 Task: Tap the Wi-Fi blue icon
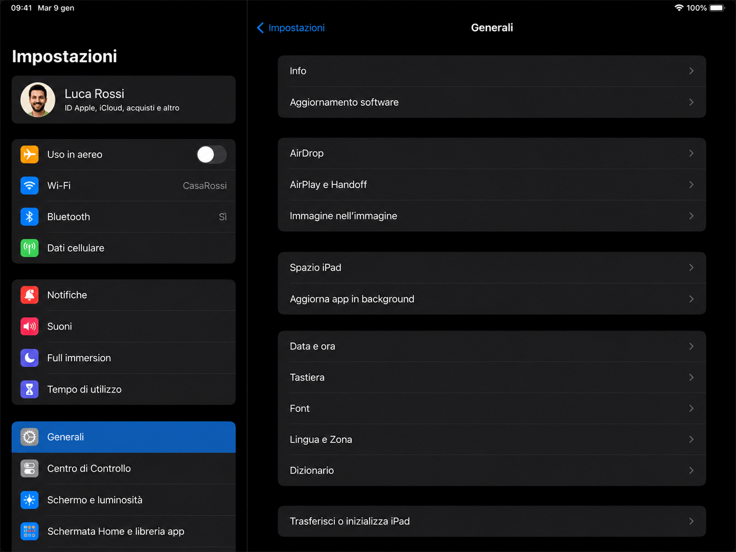pos(29,186)
